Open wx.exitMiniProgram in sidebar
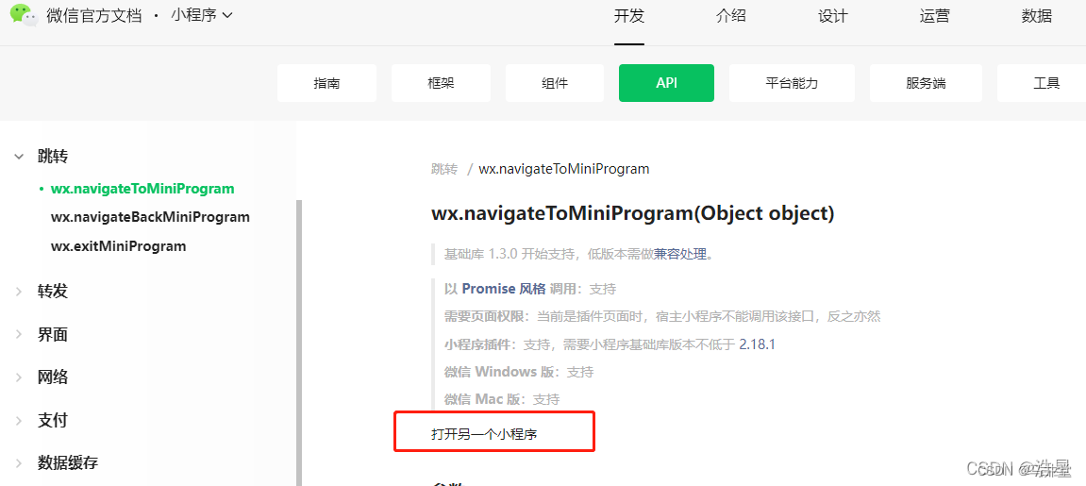1086x486 pixels. tap(119, 245)
